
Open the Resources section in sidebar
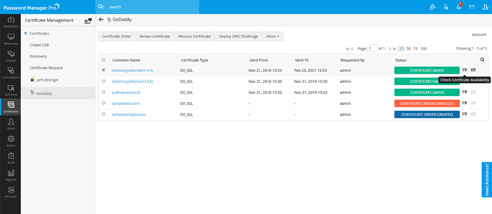11,39
